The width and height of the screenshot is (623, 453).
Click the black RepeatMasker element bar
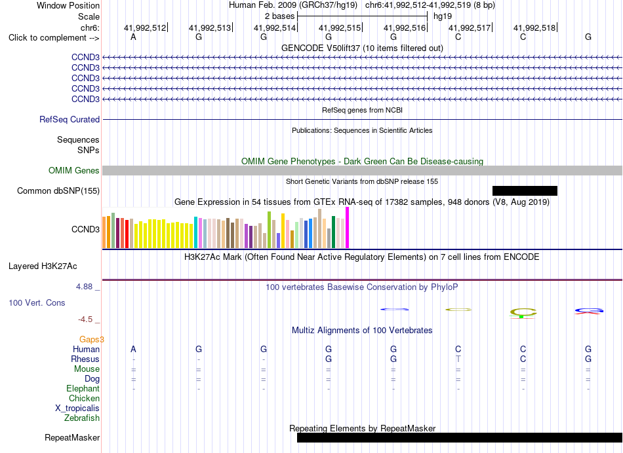[x=460, y=437]
